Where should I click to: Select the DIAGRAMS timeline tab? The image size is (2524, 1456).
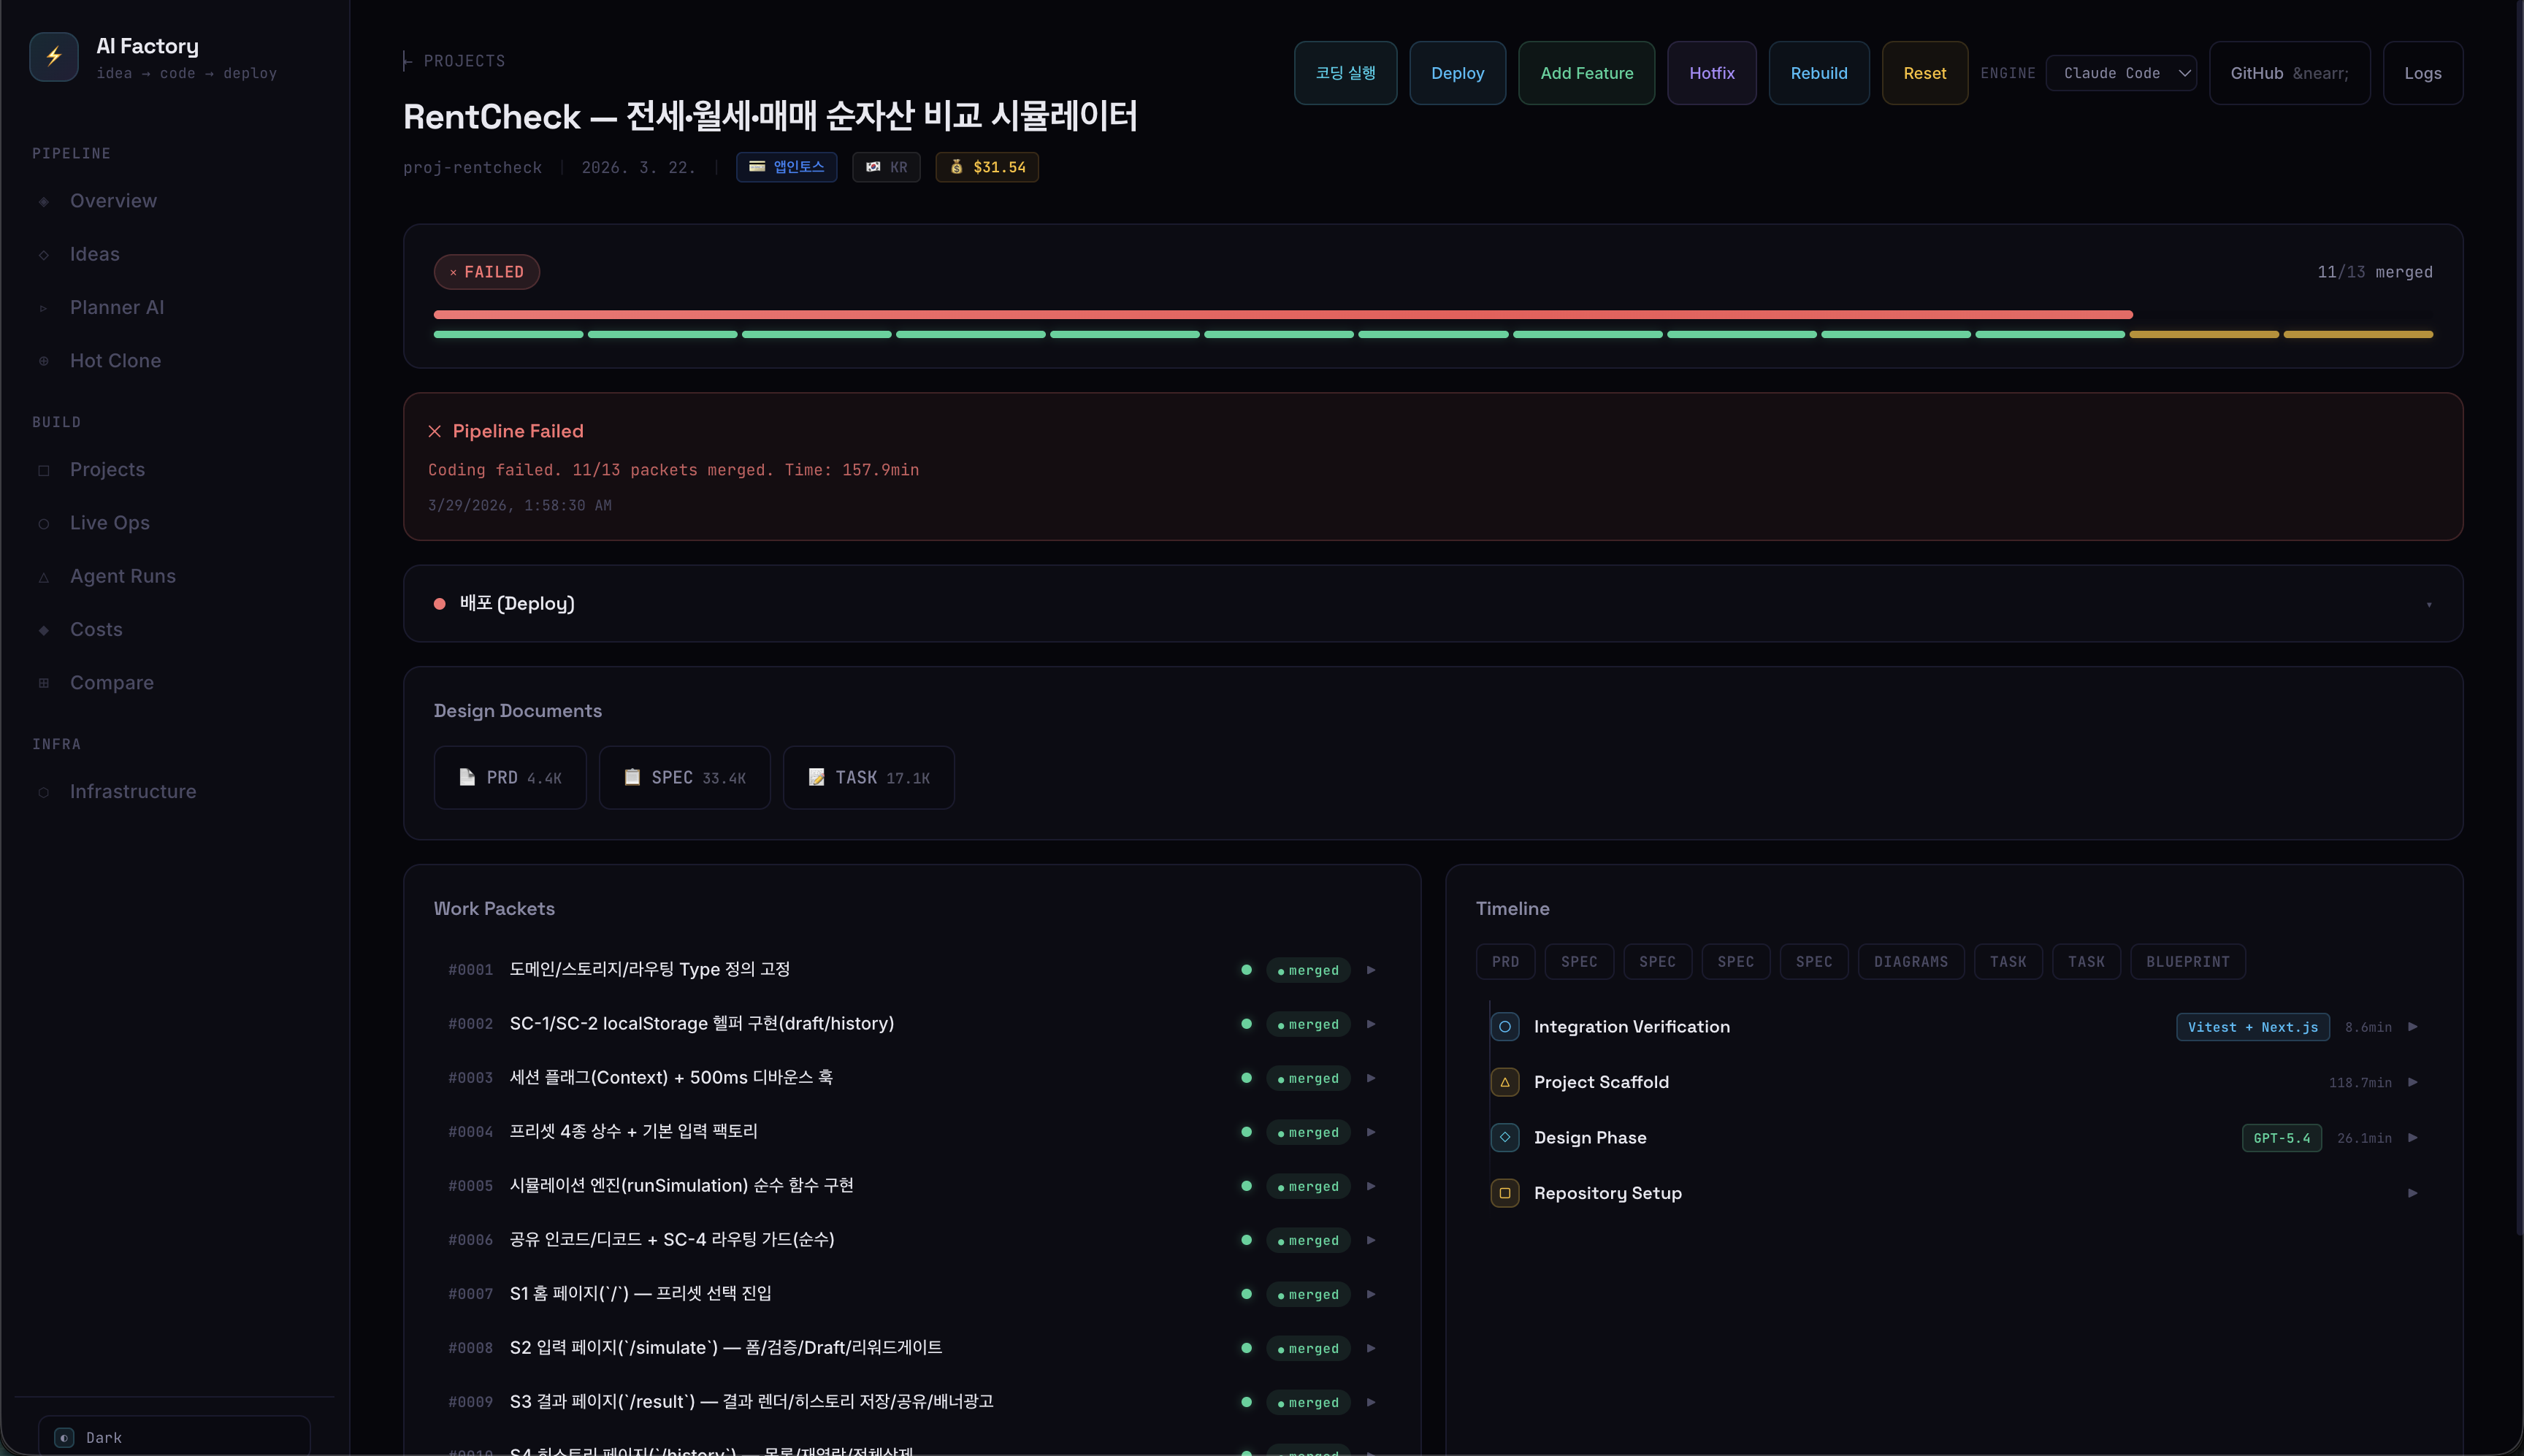click(x=1910, y=962)
